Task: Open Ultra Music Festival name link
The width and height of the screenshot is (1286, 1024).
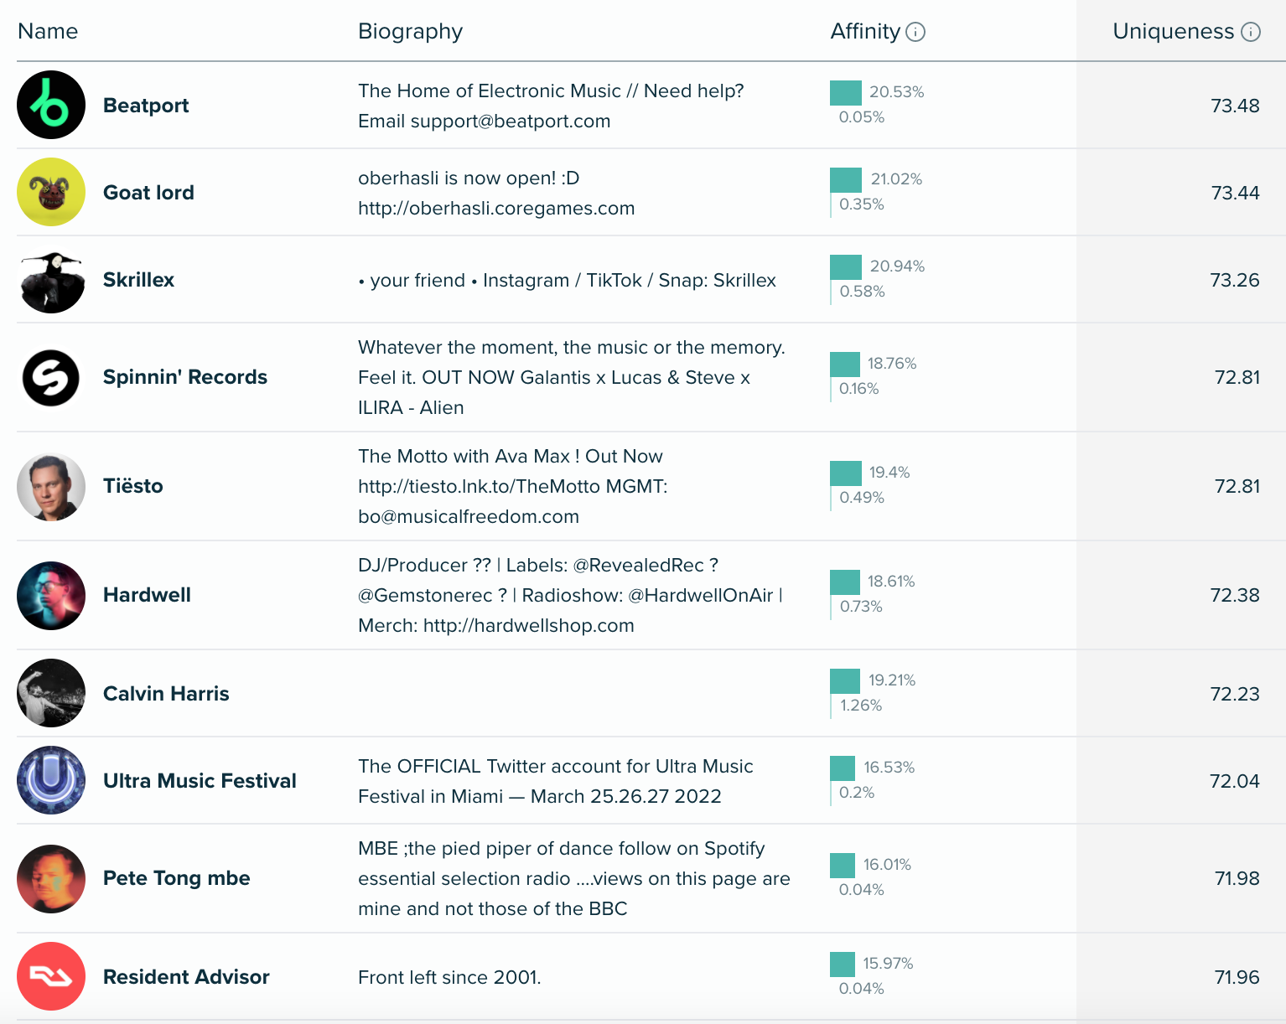Action: click(x=200, y=781)
